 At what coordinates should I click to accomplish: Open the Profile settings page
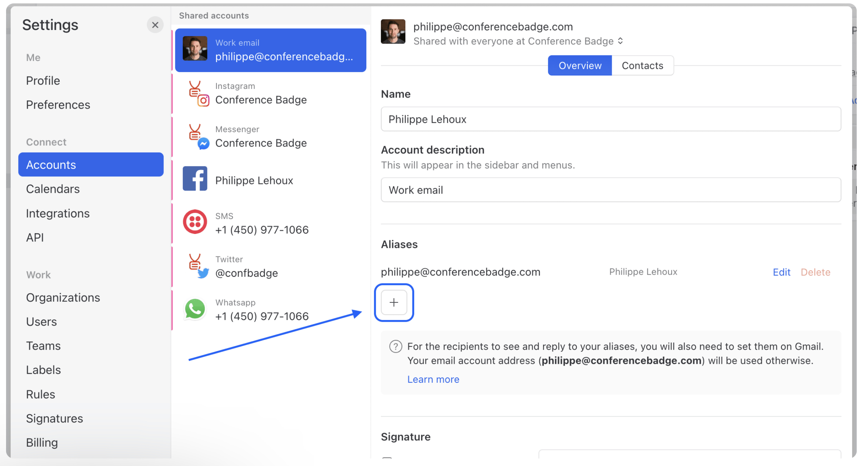43,81
